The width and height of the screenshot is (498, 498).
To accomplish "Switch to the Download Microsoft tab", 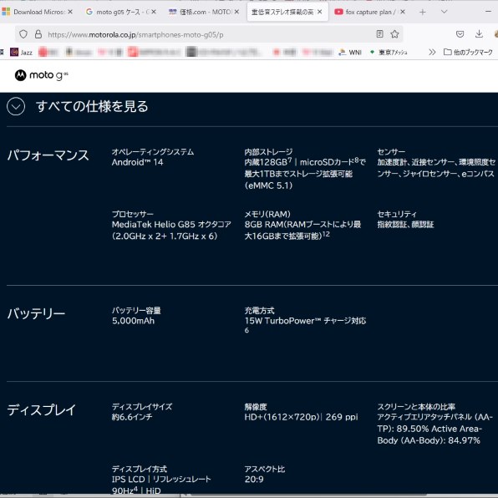I will (x=38, y=12).
